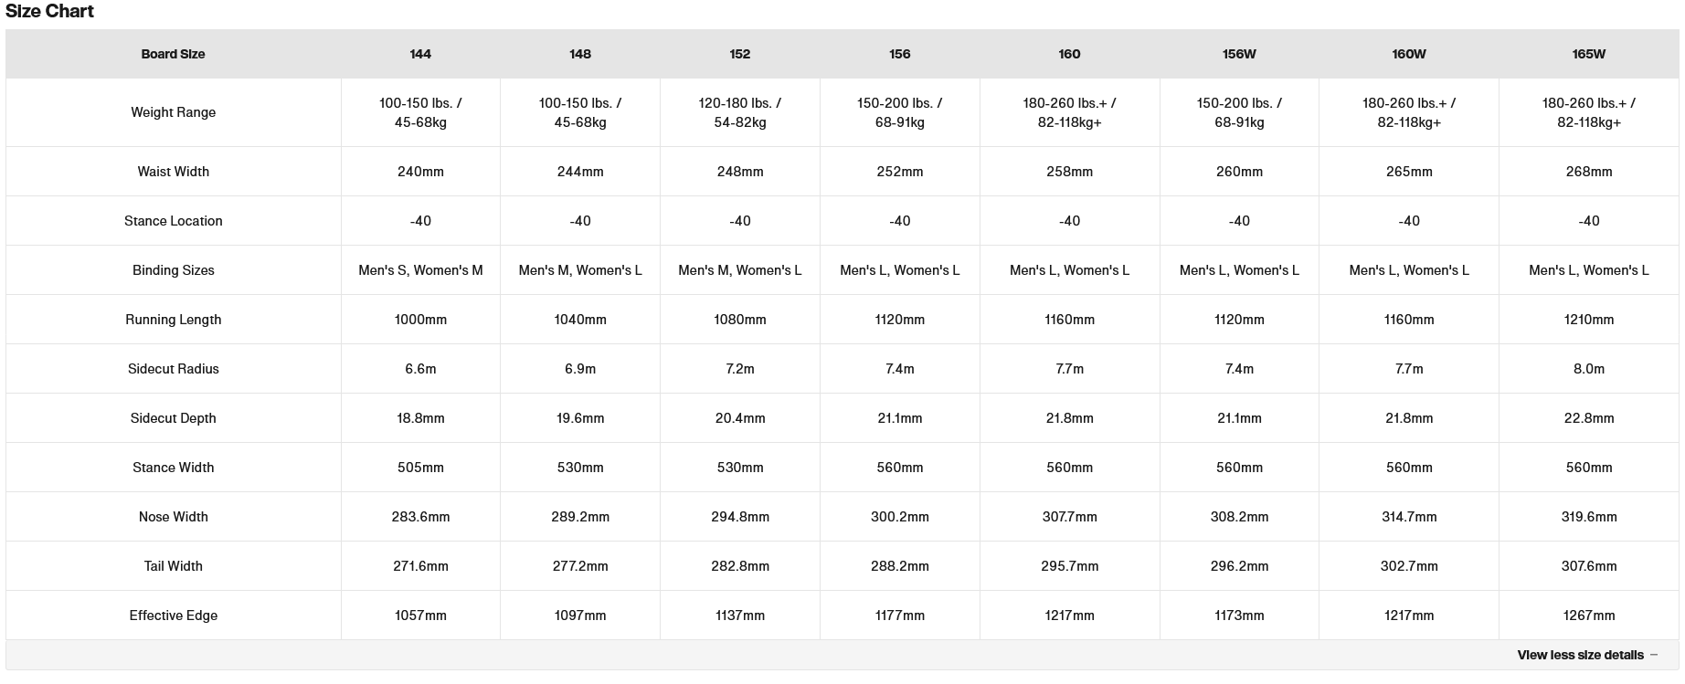Image resolution: width=1685 pixels, height=684 pixels.
Task: Select the 271.6mm tail width cell
Action: tap(420, 566)
